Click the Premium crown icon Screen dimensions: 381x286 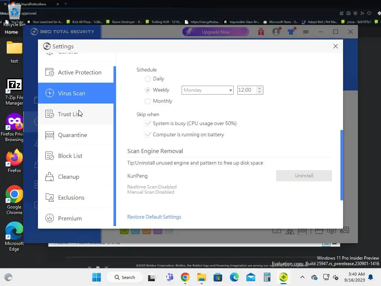pos(49,218)
